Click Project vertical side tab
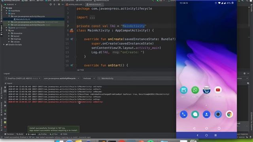 coord(2,30)
